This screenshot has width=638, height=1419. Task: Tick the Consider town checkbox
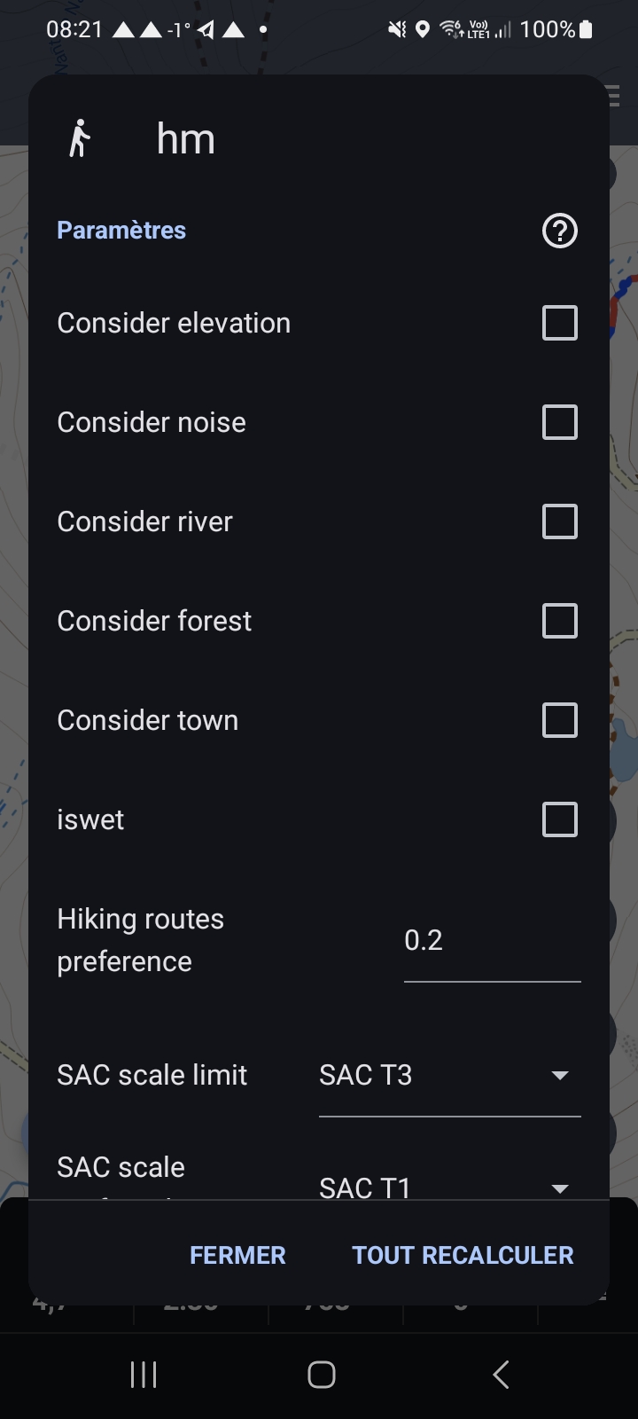tap(559, 720)
